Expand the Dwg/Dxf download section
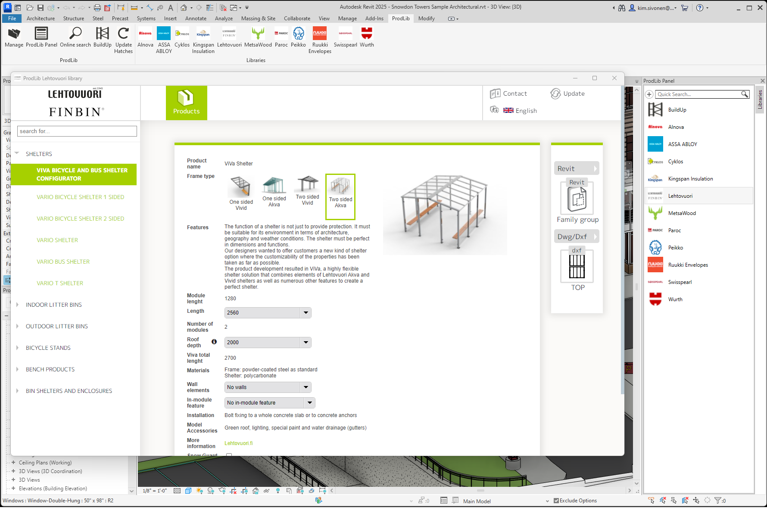 [x=577, y=237]
